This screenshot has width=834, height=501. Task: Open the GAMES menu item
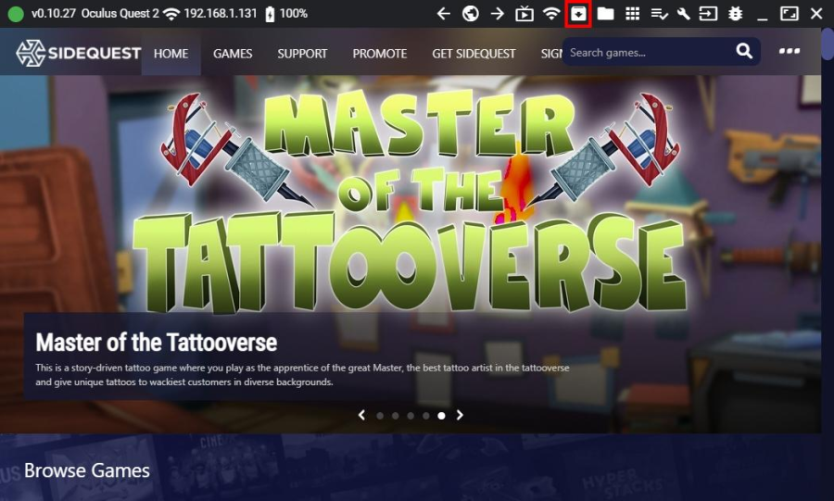(x=233, y=54)
